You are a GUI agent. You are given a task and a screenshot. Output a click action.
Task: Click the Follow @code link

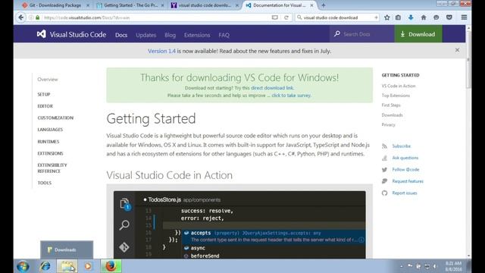405,169
